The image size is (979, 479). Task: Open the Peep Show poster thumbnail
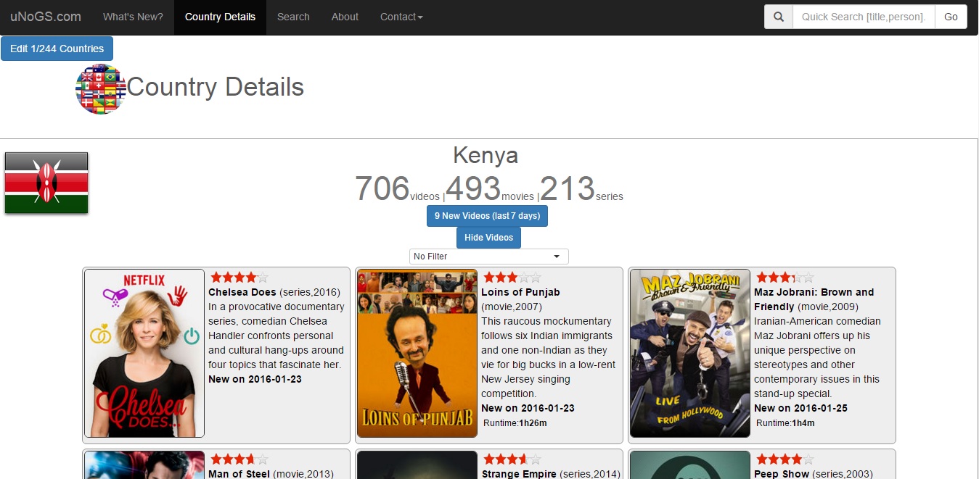coord(690,465)
